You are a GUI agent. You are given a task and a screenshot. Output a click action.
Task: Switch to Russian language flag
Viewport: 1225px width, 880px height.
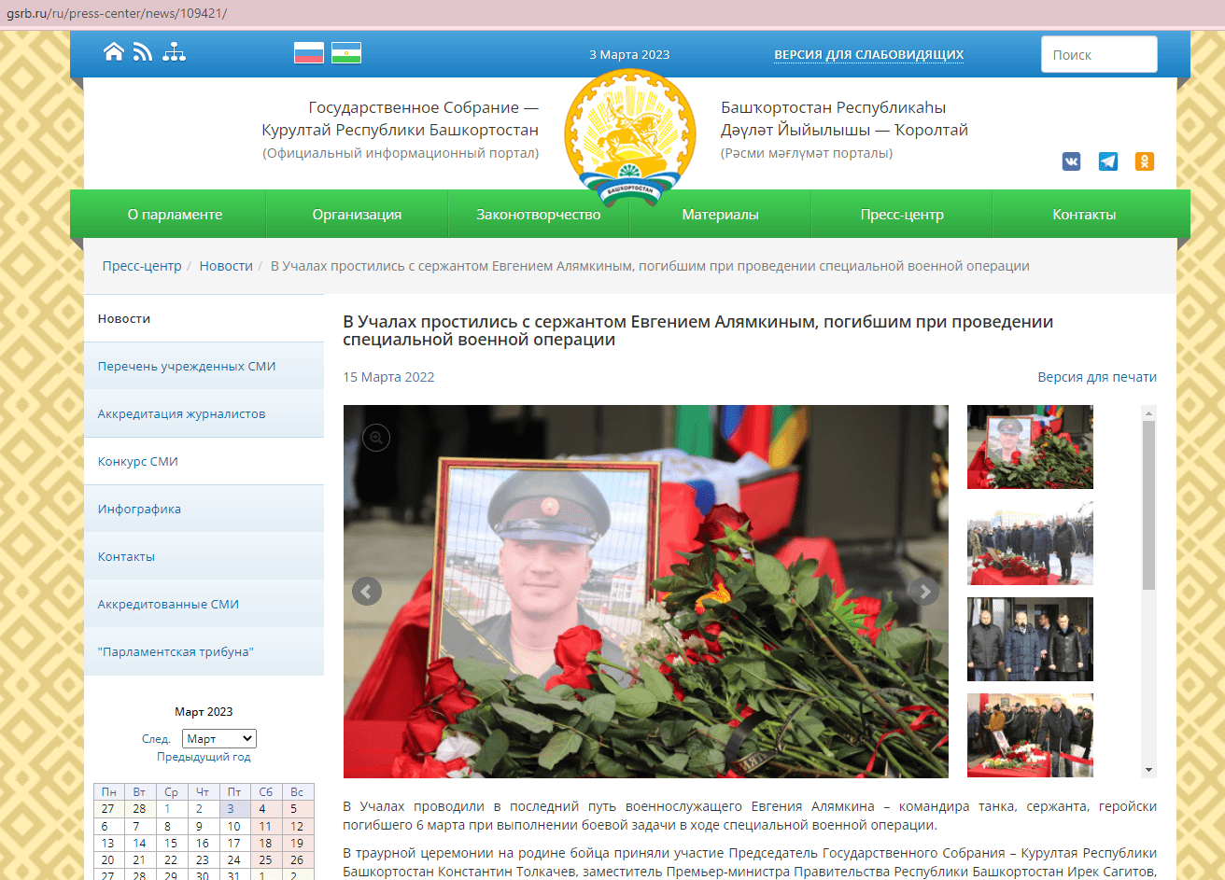coord(309,53)
